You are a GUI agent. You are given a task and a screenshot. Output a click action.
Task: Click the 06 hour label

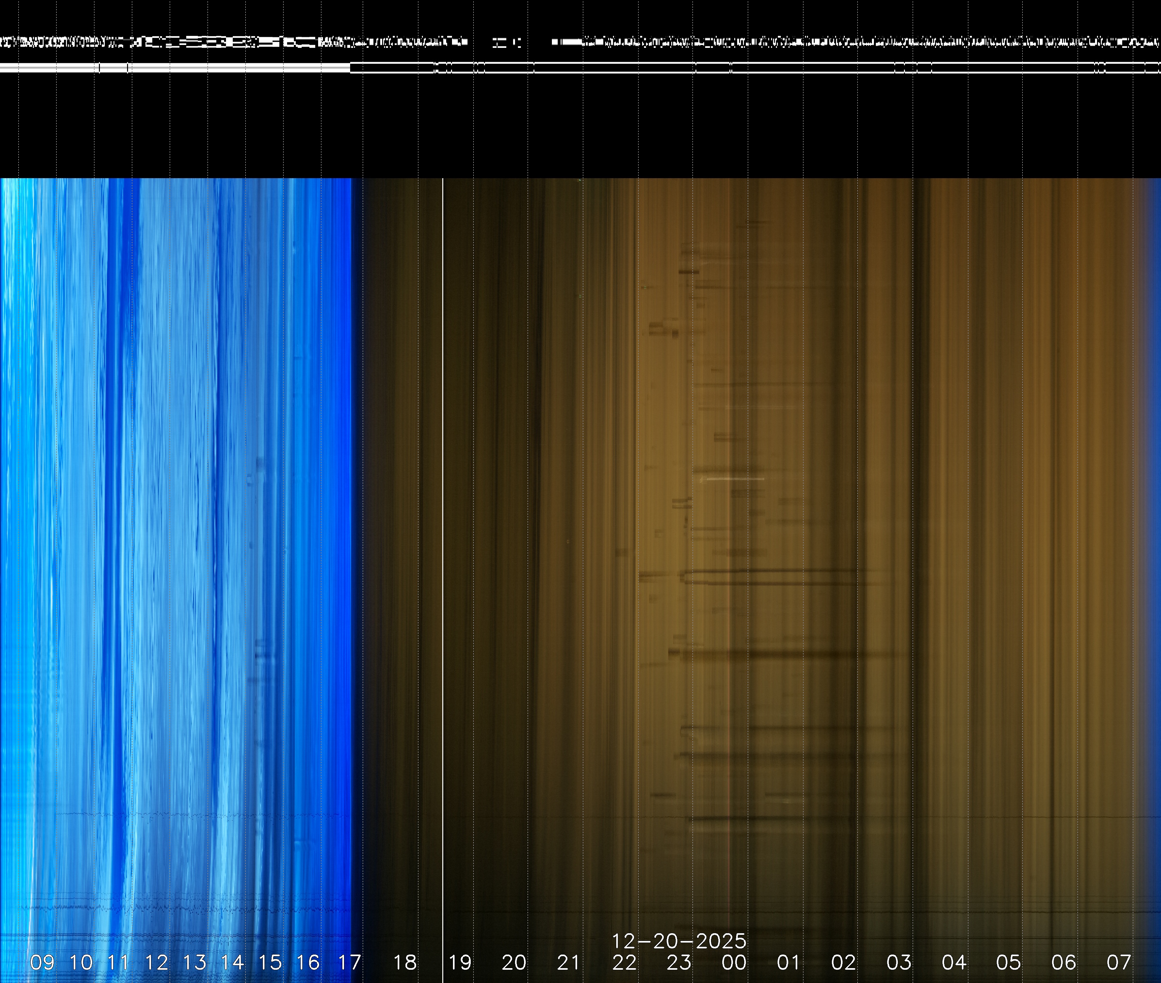(x=1063, y=962)
